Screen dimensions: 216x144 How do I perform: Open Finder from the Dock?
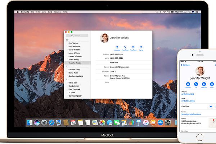pyautogui.click(x=30, y=123)
